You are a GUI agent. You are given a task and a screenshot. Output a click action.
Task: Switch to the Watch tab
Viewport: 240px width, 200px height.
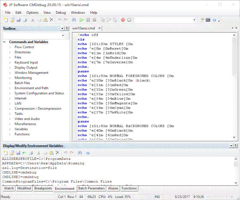pyautogui.click(x=9, y=188)
